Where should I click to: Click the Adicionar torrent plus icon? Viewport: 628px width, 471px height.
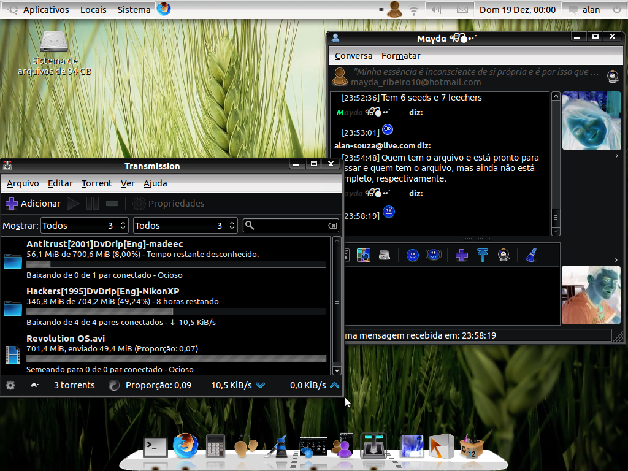click(12, 204)
